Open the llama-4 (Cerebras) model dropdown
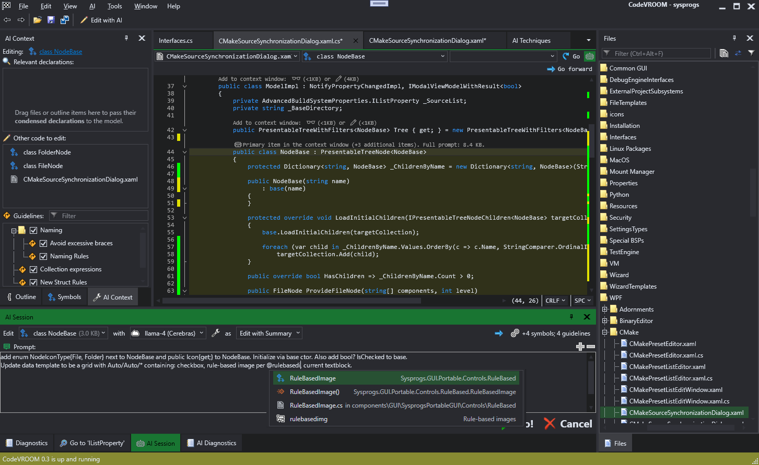The height and width of the screenshot is (465, 759). click(168, 333)
